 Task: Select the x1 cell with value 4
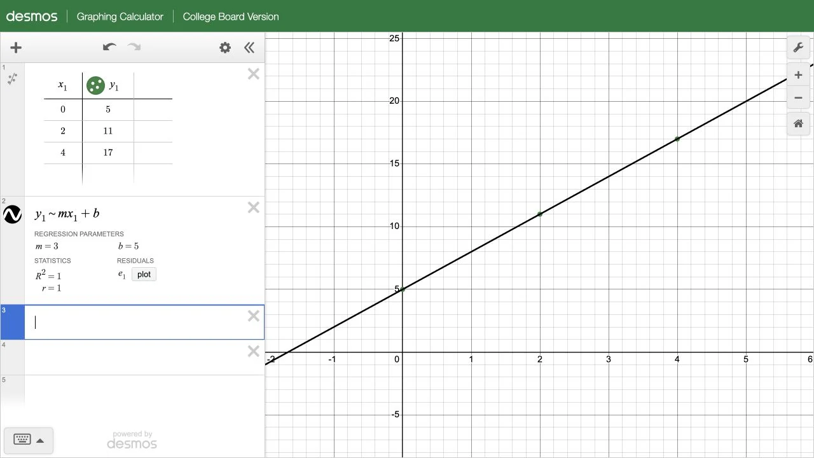63,153
